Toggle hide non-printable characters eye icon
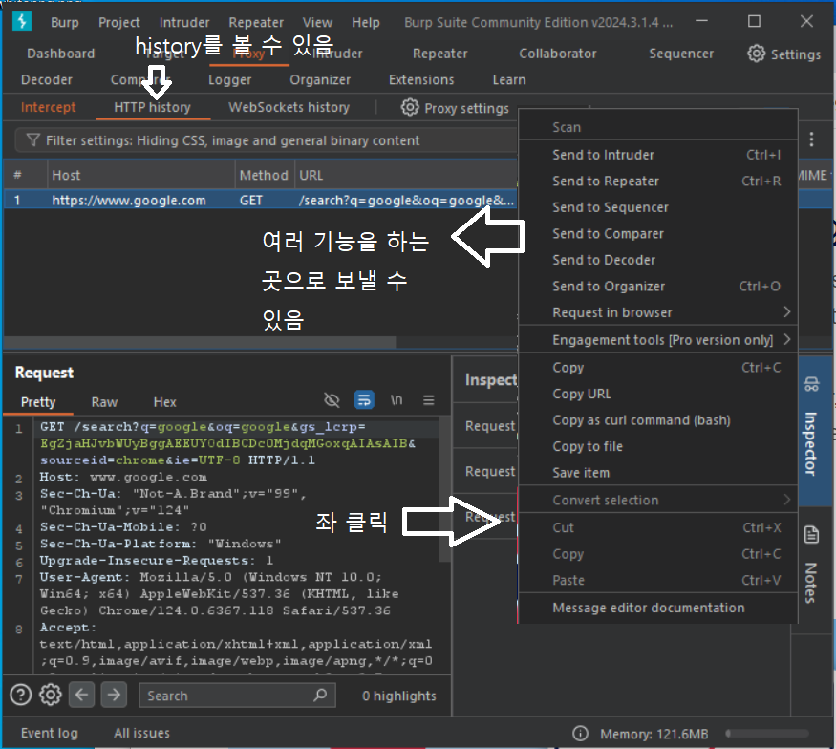The height and width of the screenshot is (749, 836). coord(332,400)
